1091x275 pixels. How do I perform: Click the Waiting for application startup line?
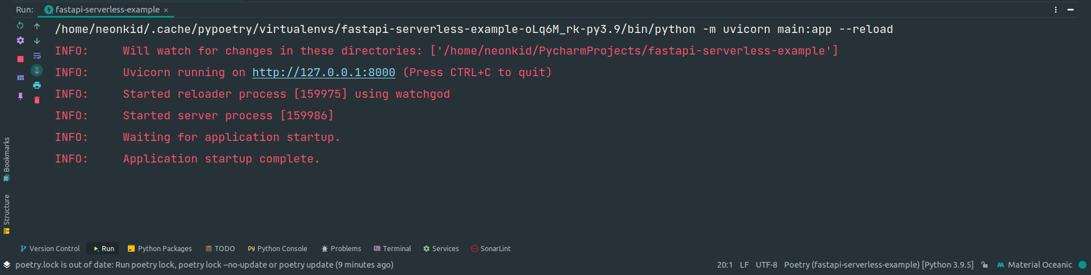click(197, 137)
